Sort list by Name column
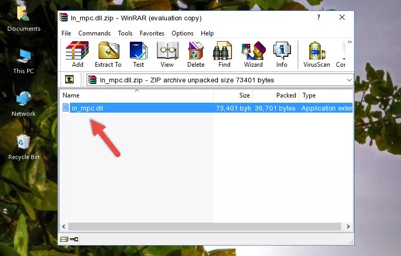Screen dimensions: 401x256 click(x=137, y=95)
